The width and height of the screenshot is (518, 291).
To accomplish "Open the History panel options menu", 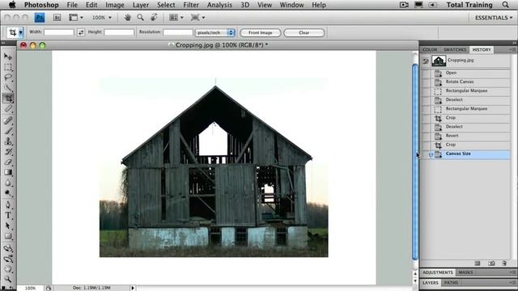I will tap(512, 49).
